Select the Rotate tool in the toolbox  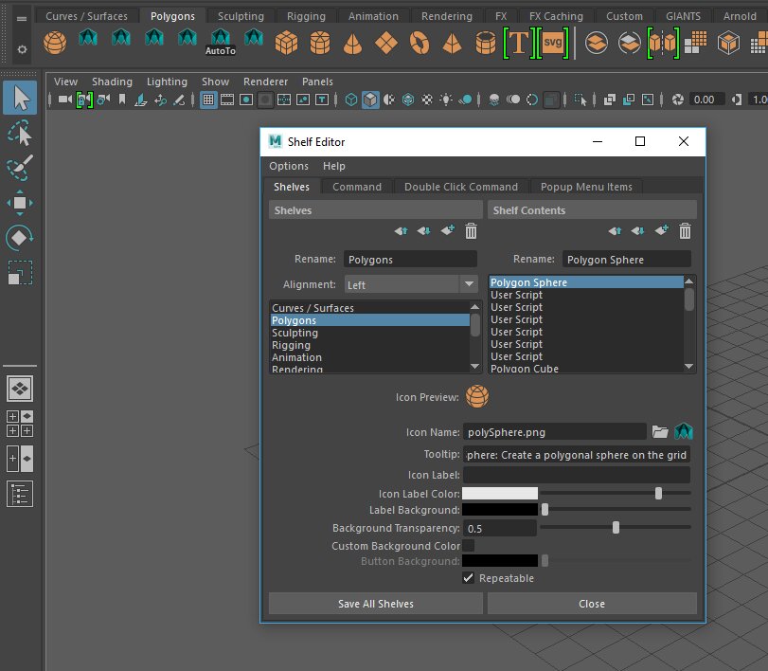[x=20, y=237]
